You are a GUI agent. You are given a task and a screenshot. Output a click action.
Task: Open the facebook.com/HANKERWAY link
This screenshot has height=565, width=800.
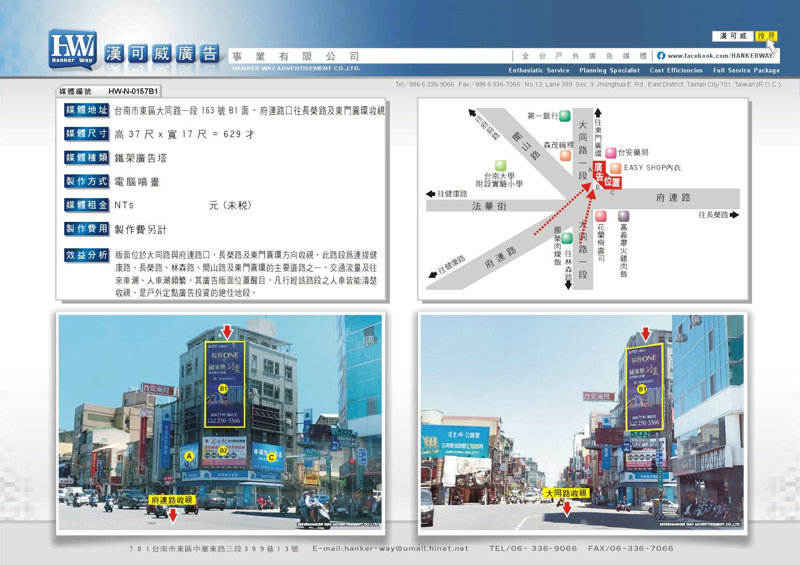(720, 56)
